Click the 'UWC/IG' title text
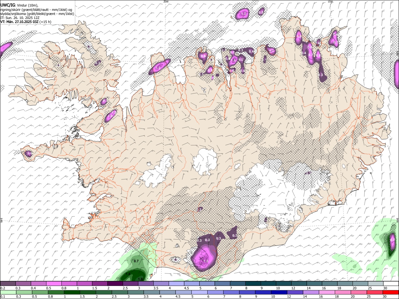The width and height of the screenshot is (399, 299). 7,5
